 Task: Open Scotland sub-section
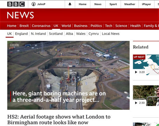[x=56, y=34]
